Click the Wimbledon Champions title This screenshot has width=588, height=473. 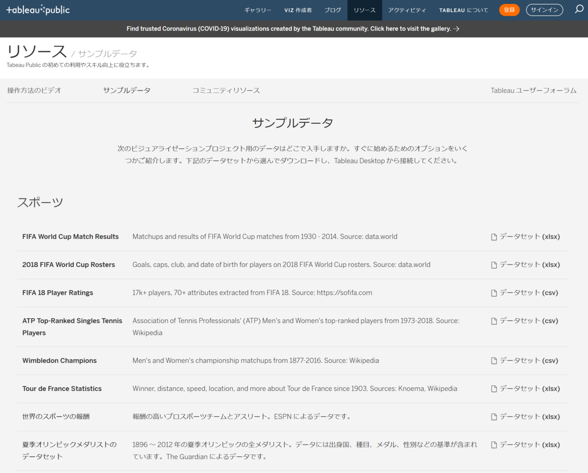(59, 361)
